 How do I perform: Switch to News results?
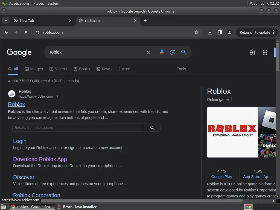[104, 69]
